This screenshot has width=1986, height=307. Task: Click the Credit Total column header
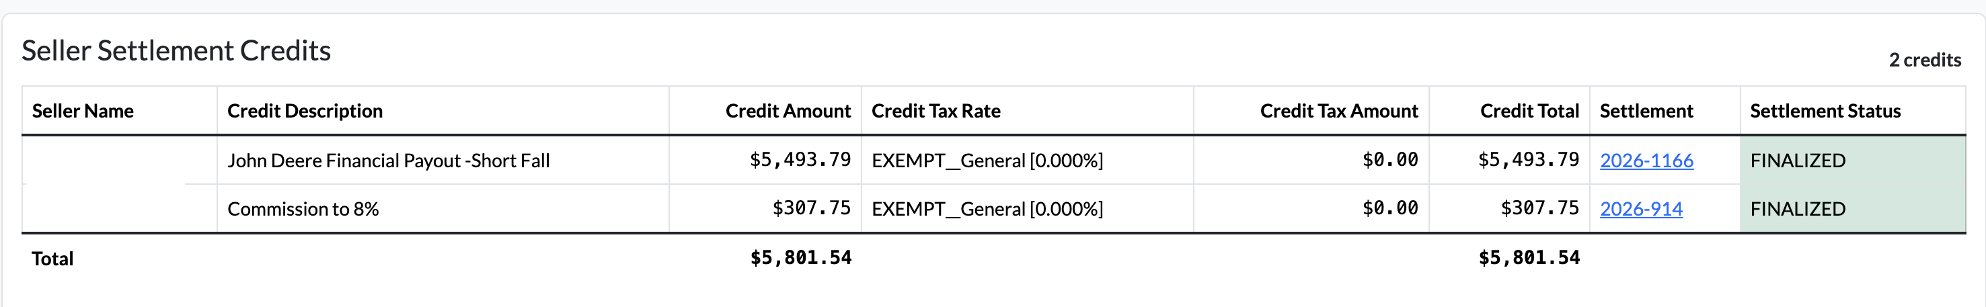tap(1529, 111)
